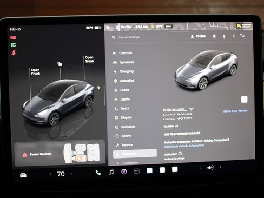Tap the Fasten Seatbelt alert card
Image resolution: width=264 pixels, height=198 pixels.
60,153
